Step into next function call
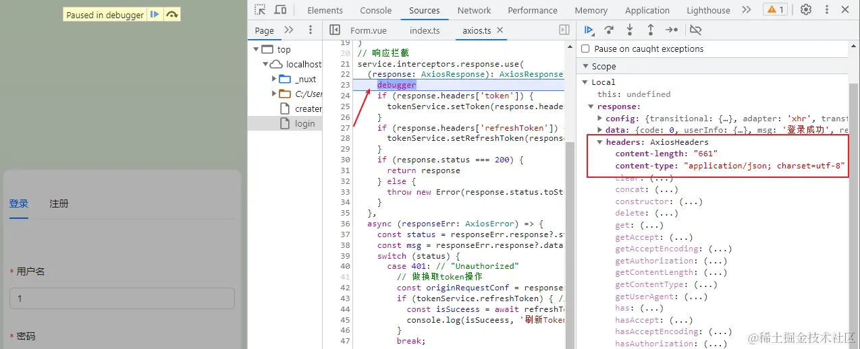Screen dimensions: 860x349 pos(630,30)
